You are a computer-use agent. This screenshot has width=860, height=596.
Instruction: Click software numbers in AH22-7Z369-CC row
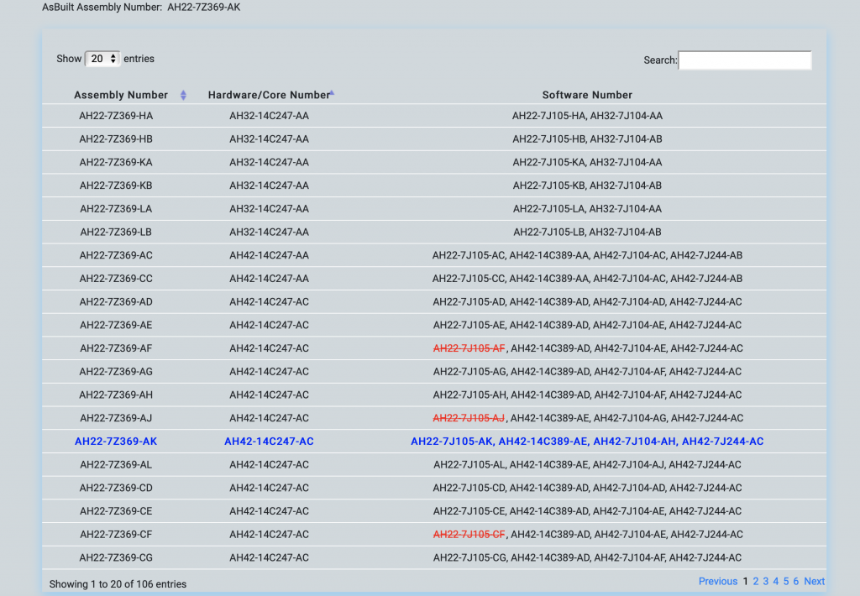point(587,279)
